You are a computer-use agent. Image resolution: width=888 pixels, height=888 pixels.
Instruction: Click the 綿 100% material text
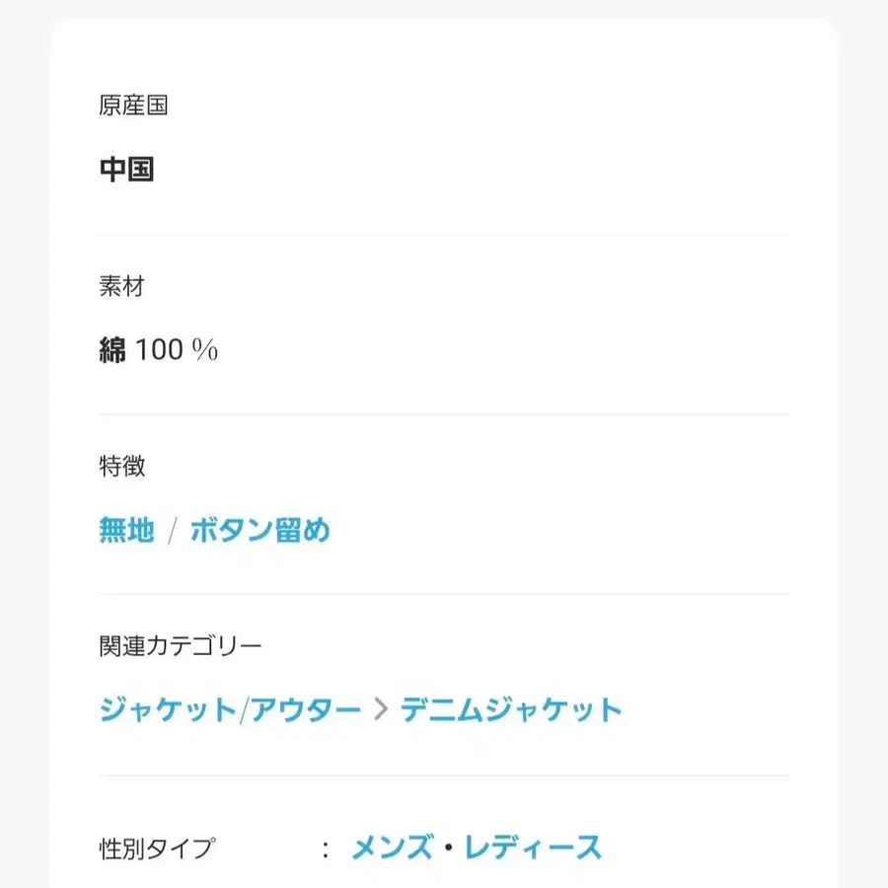tap(158, 348)
